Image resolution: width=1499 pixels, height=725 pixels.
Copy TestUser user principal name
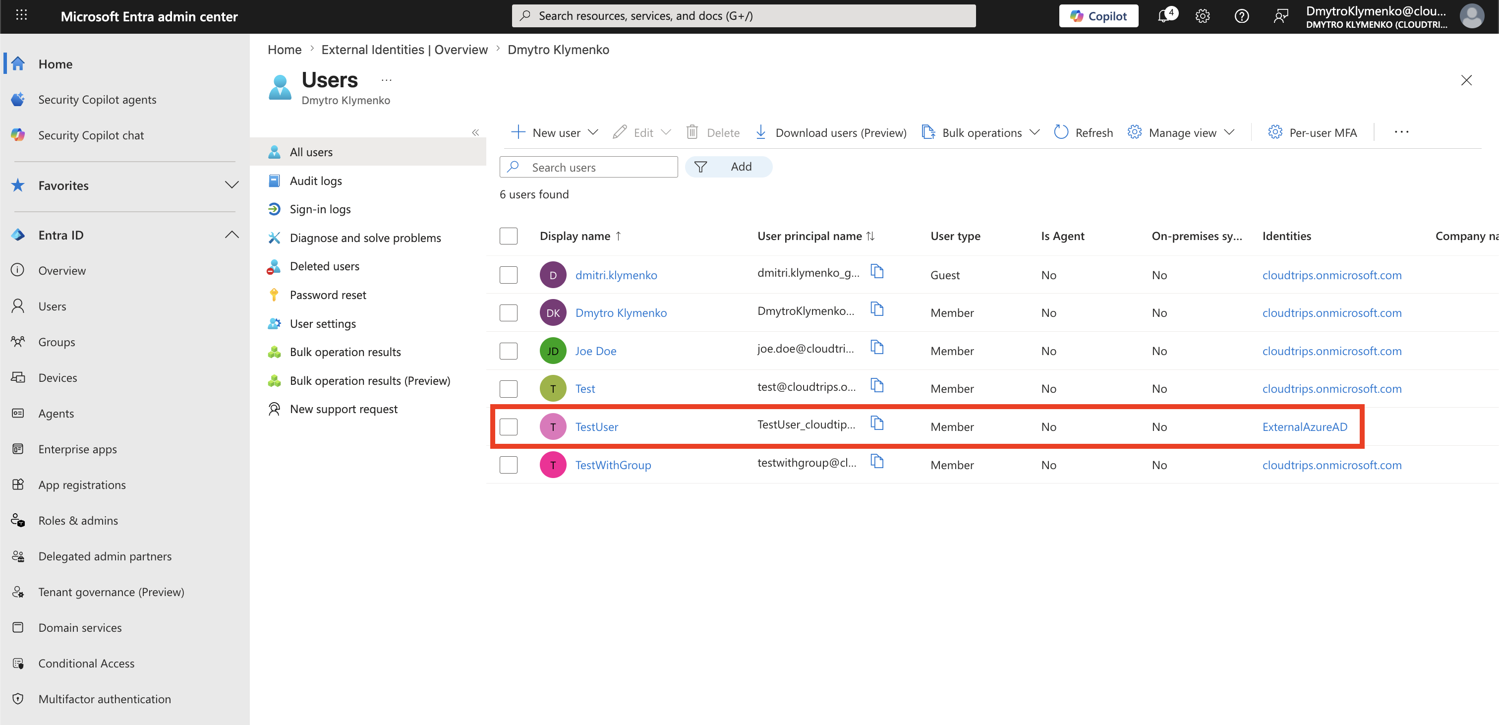coord(876,423)
